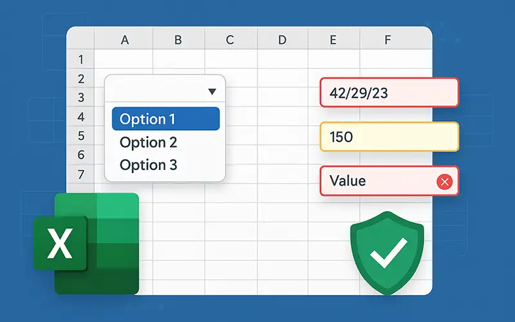Pick Option 3 from the dropdown list
The width and height of the screenshot is (515, 322).
pyautogui.click(x=149, y=165)
